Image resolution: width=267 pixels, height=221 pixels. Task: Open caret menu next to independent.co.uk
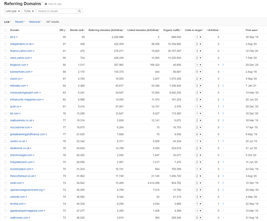(x=33, y=44)
